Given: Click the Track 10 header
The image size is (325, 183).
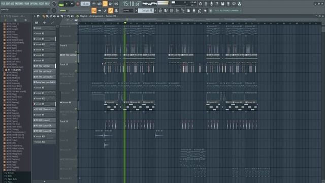Looking at the screenshot, I should (68, 68).
